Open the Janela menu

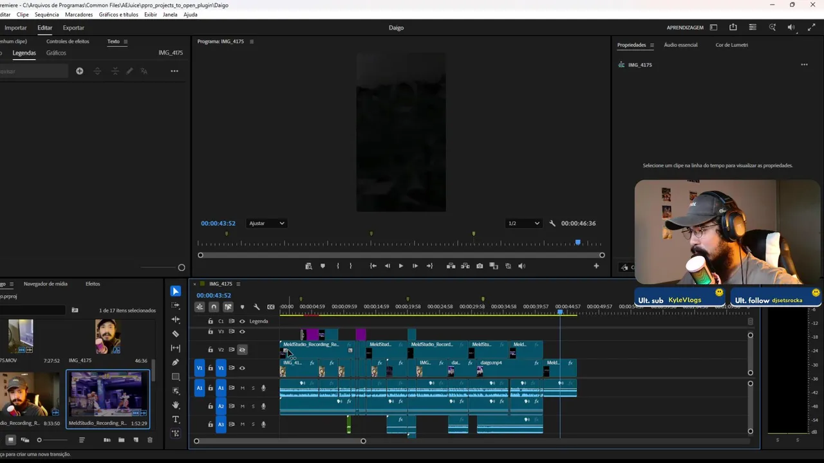point(170,14)
